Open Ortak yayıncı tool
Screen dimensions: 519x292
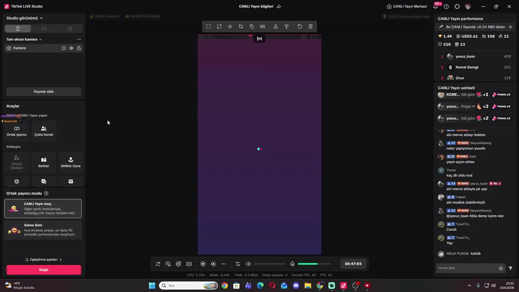tap(17, 131)
